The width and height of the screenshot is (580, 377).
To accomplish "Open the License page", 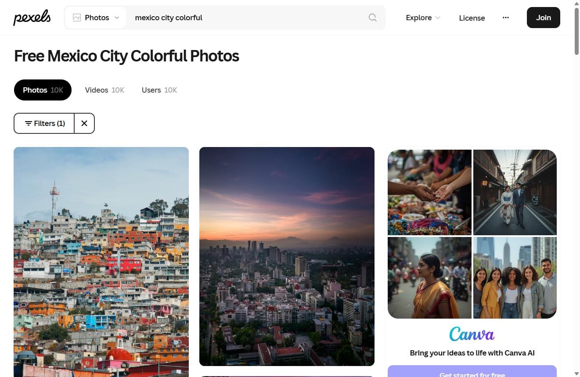I will (472, 18).
